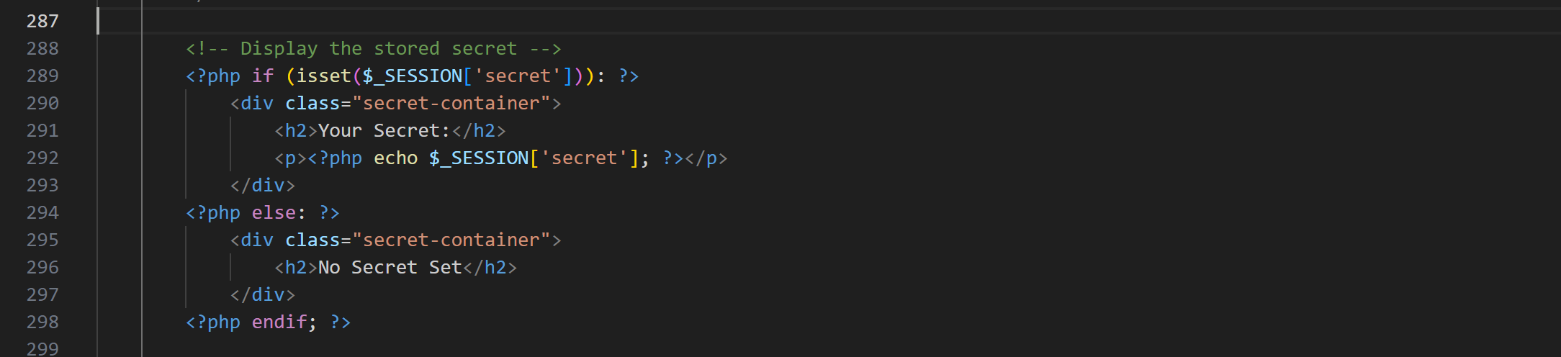The width and height of the screenshot is (1561, 357).
Task: Click the closing </p> tag on line 292
Action: 706,158
